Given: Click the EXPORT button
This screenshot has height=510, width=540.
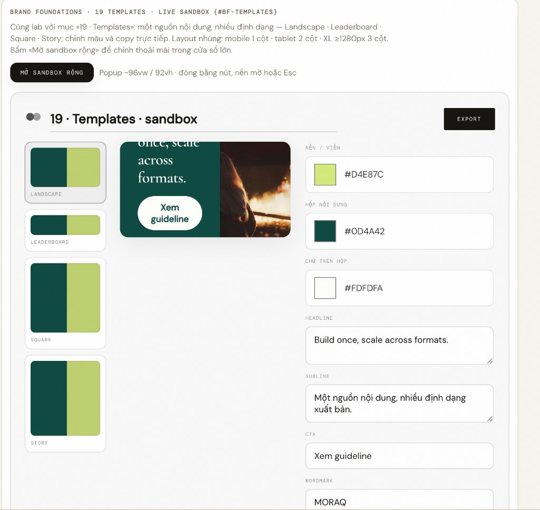Looking at the screenshot, I should coord(469,119).
